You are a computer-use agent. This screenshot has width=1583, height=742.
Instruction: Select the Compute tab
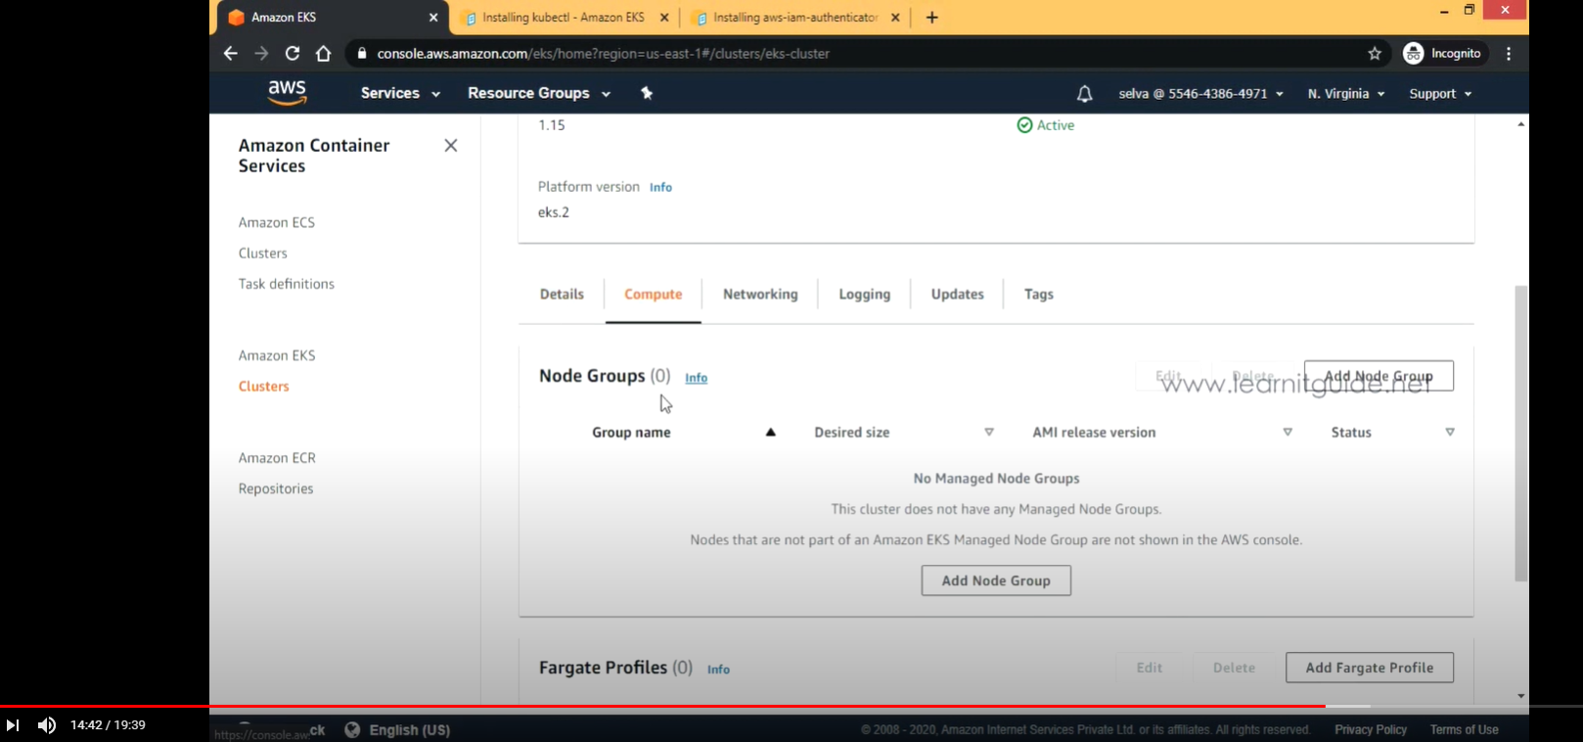[654, 295]
